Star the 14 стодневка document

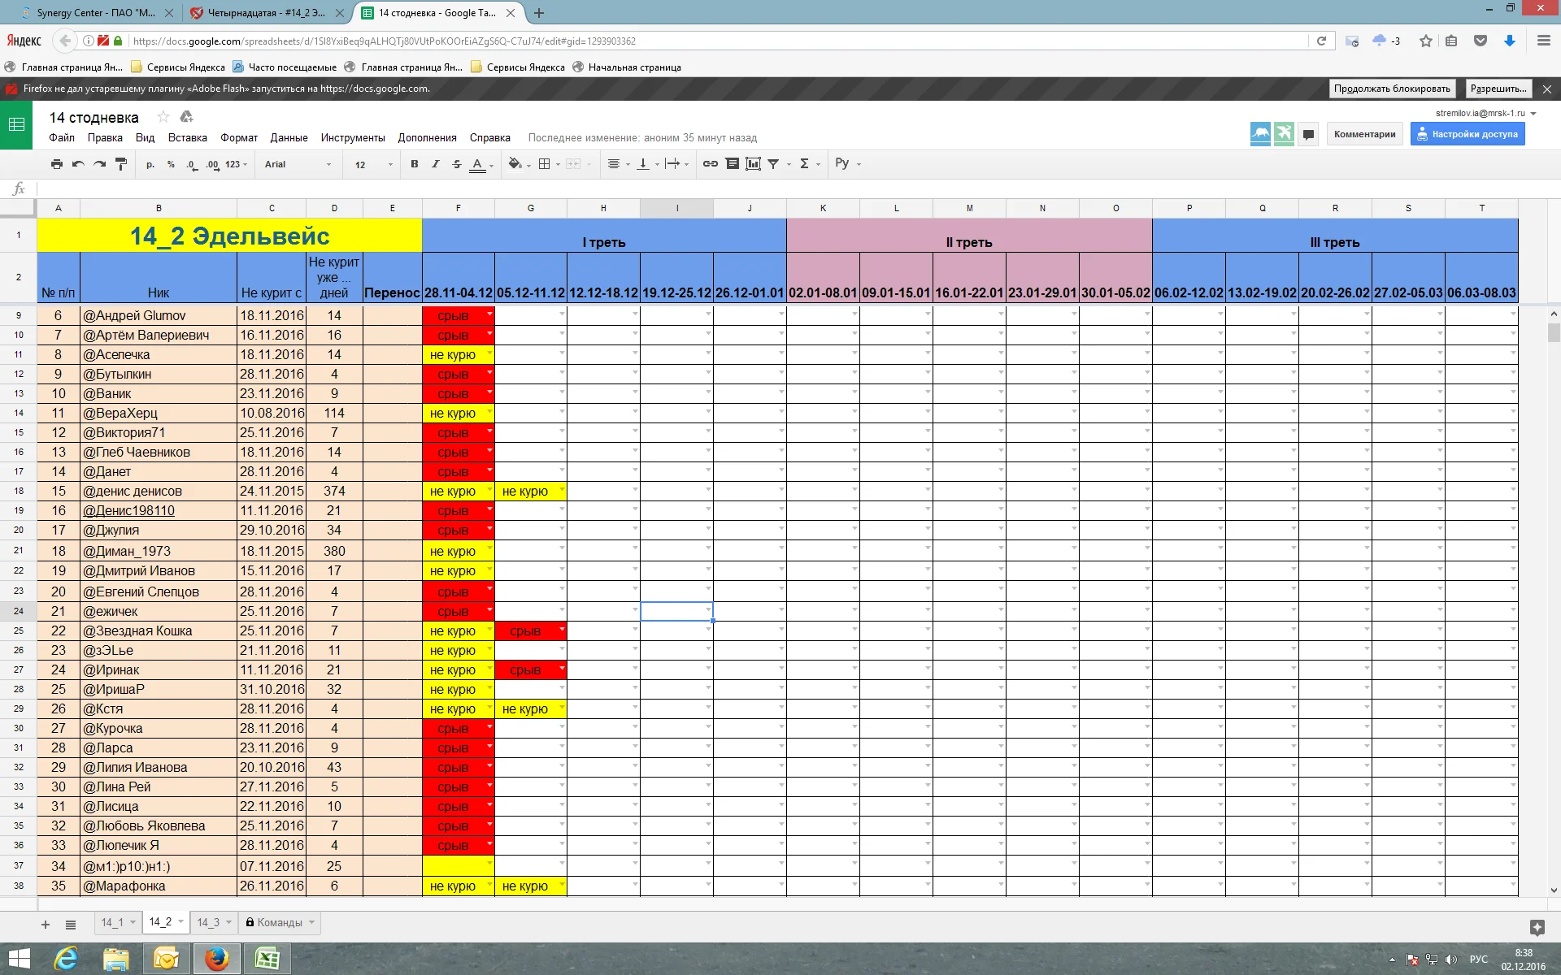point(163,117)
